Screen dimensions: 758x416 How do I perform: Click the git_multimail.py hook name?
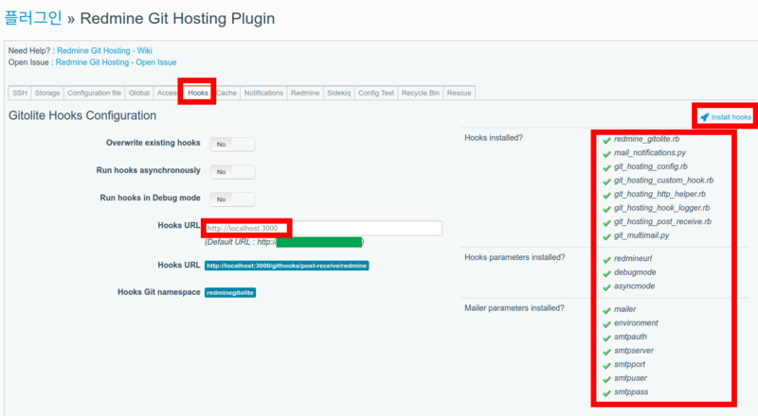click(x=641, y=235)
